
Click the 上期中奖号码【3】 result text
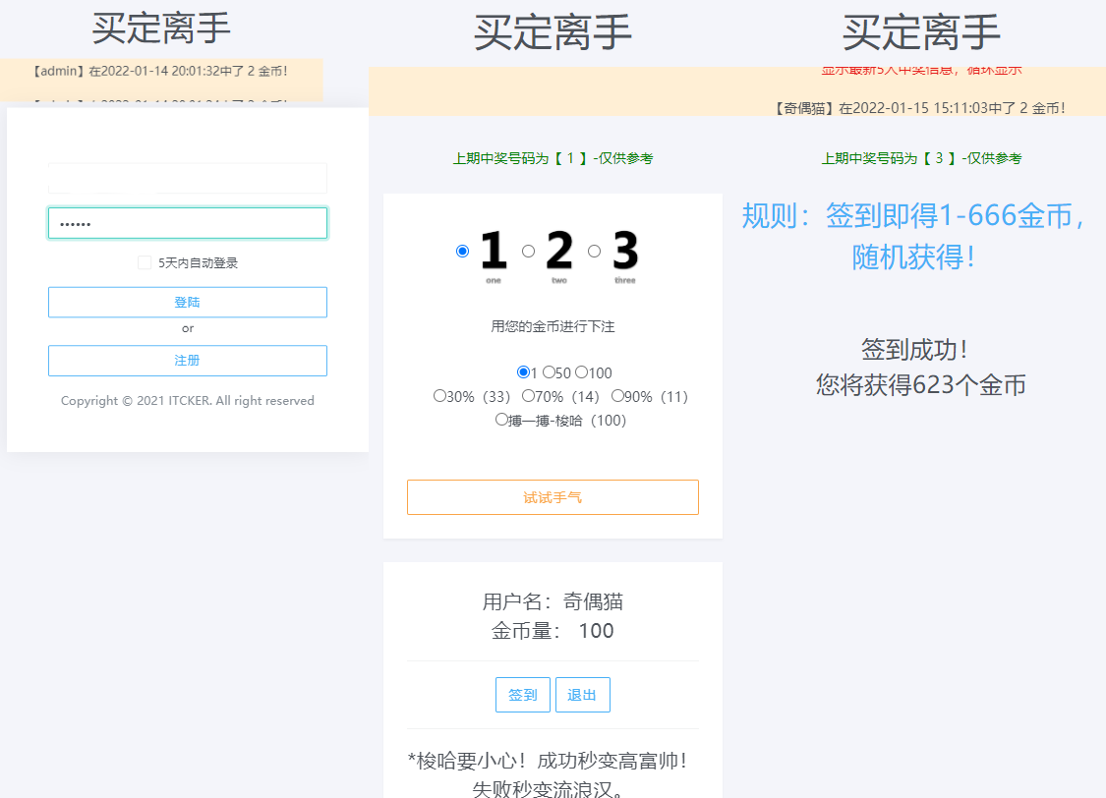[x=921, y=158]
